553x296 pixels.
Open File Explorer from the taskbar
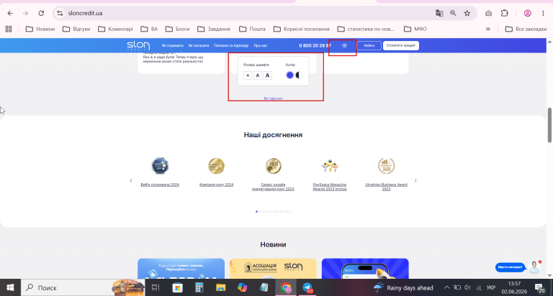pyautogui.click(x=221, y=287)
